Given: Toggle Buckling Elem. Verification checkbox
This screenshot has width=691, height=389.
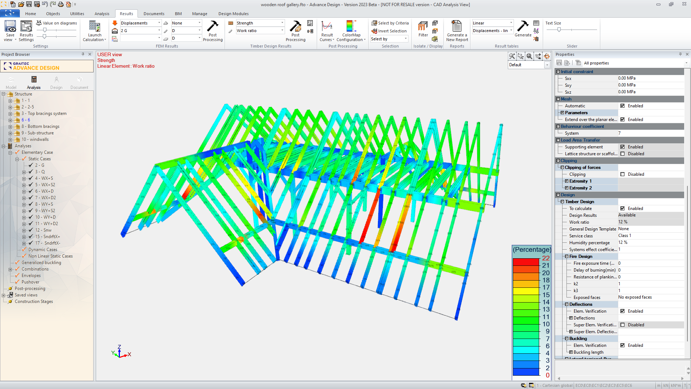Looking at the screenshot, I should 622,345.
